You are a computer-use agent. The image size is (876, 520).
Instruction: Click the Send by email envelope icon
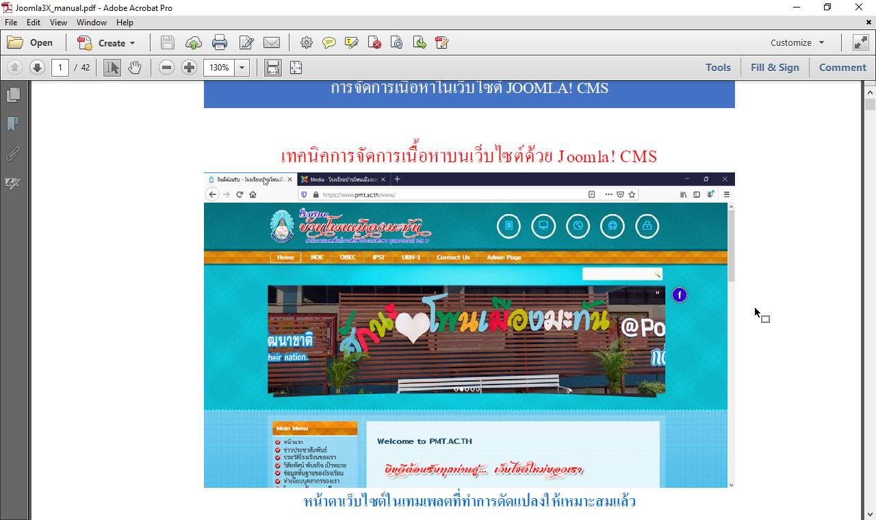pyautogui.click(x=272, y=42)
